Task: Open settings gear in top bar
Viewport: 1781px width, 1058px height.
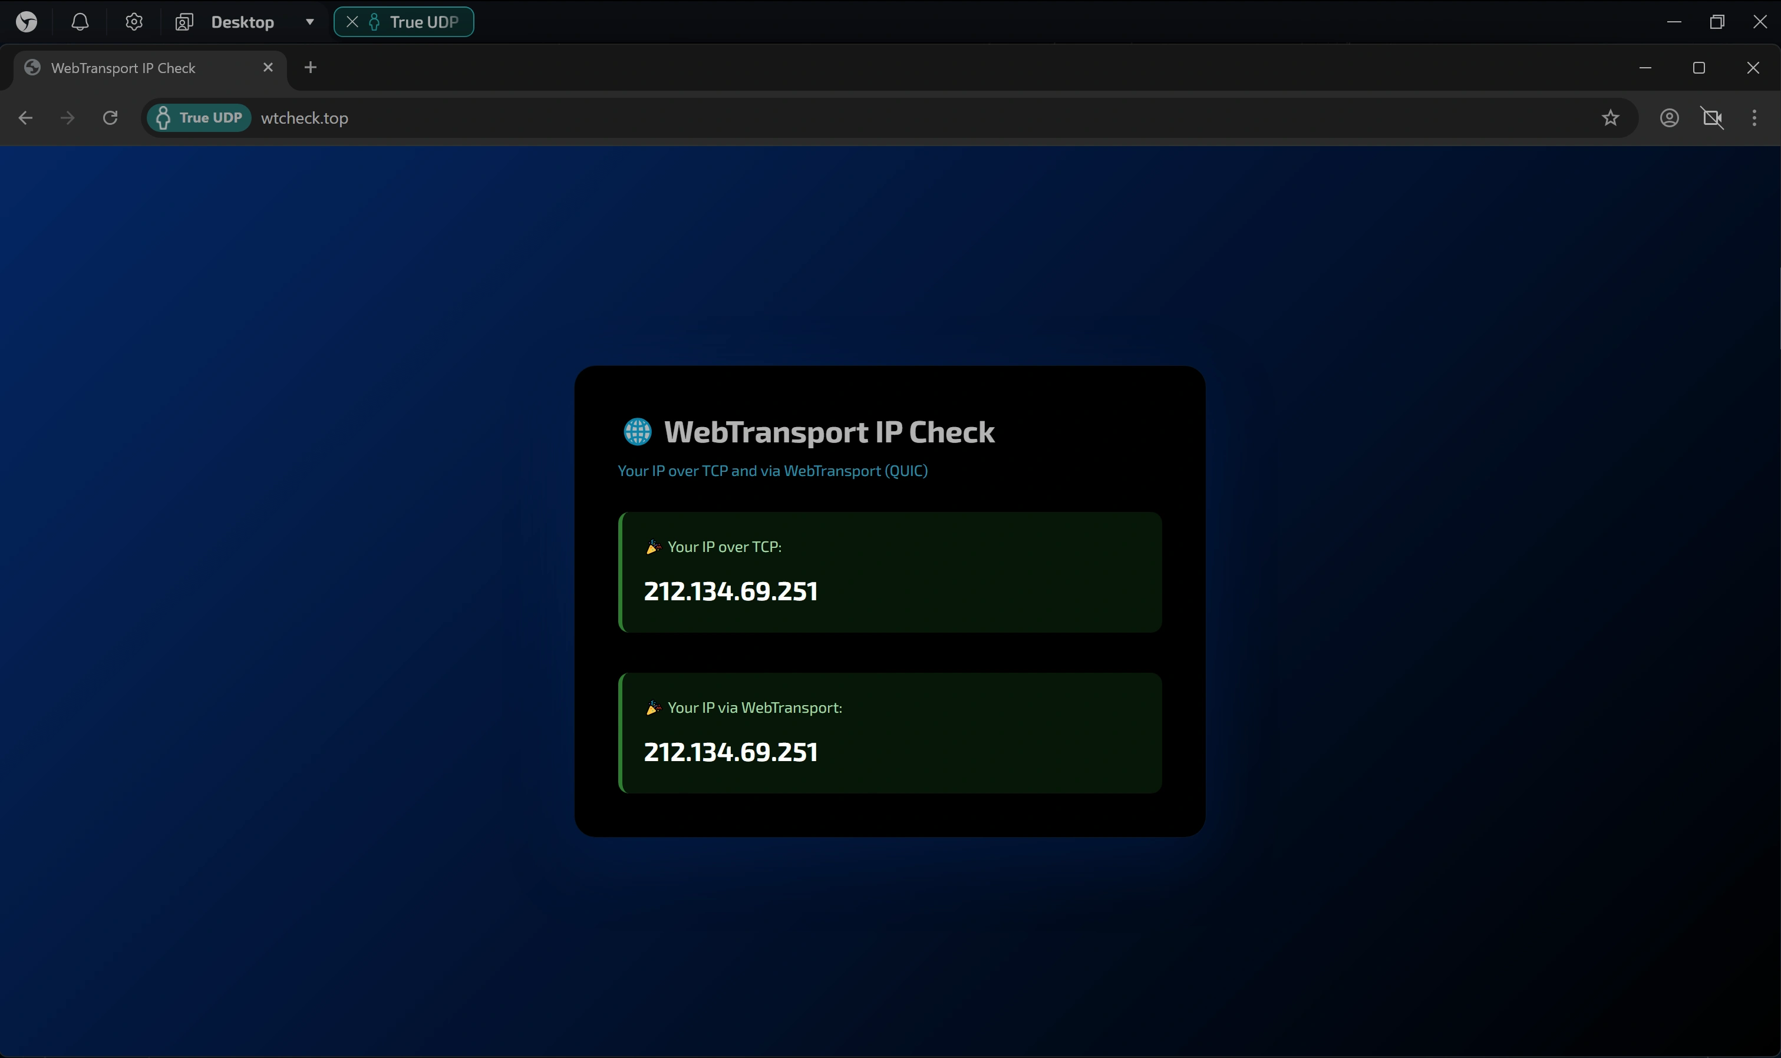Action: [134, 22]
